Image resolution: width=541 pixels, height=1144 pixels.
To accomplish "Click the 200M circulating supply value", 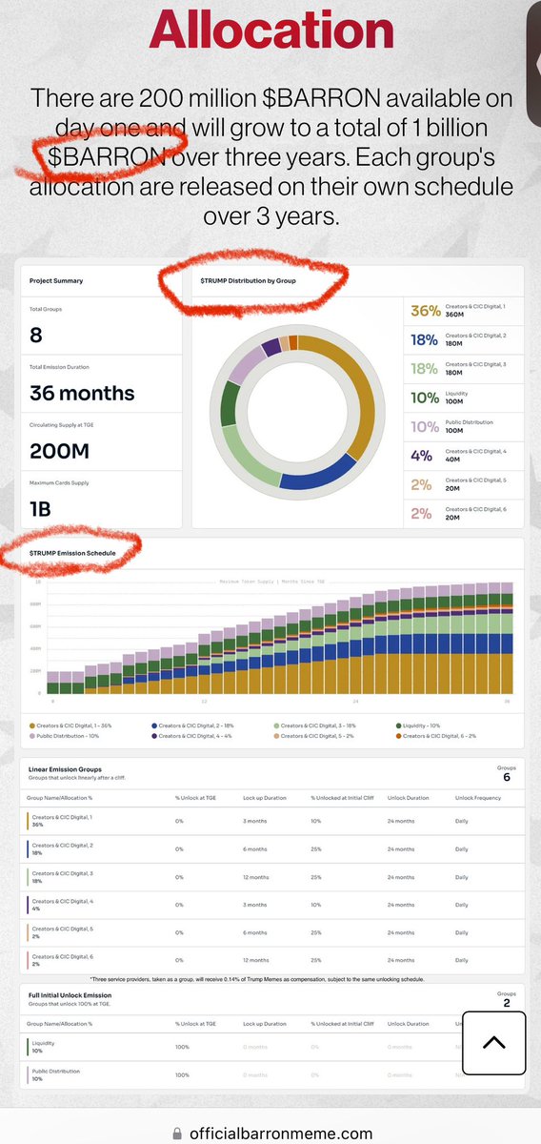I will [60, 450].
